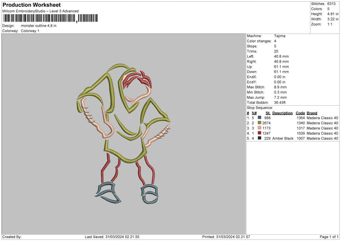This screenshot has width=341, height=241.
Task: Select the design name monster outline
Action: pos(39,26)
